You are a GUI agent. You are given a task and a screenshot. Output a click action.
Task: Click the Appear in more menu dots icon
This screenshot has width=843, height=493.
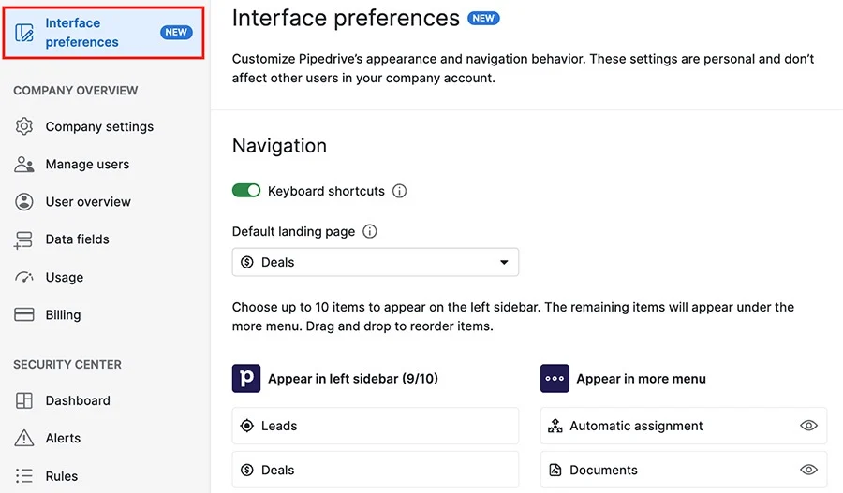tap(555, 379)
